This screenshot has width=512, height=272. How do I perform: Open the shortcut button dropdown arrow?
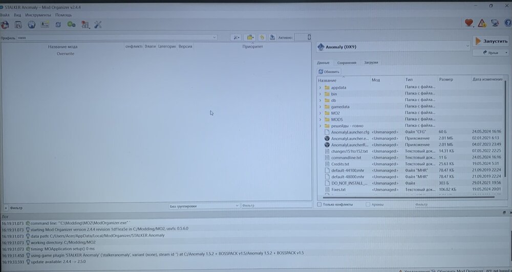(506, 53)
